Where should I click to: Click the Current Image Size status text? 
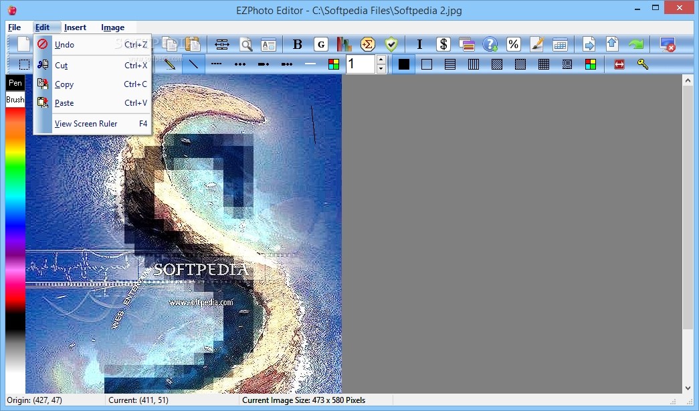pos(304,400)
